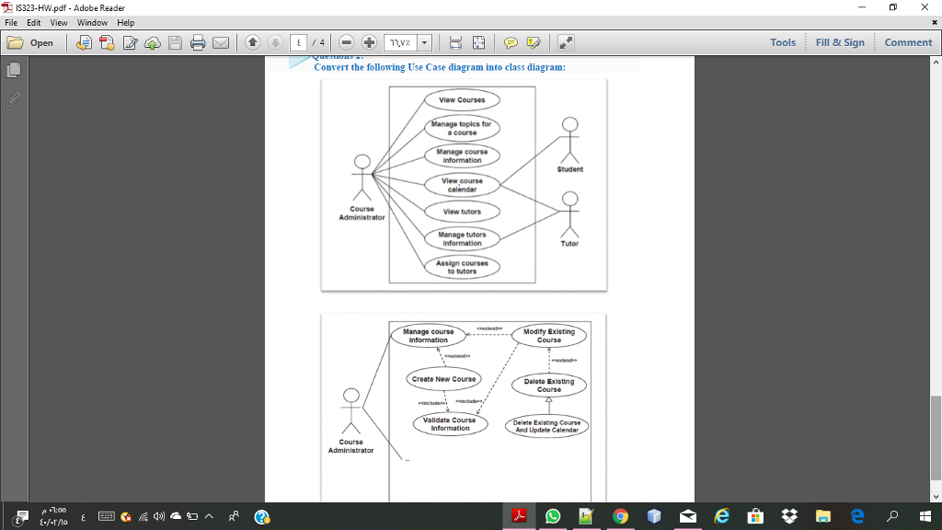Click the scroll down arrow of the scrollbar
The width and height of the screenshot is (942, 530).
pos(936,497)
